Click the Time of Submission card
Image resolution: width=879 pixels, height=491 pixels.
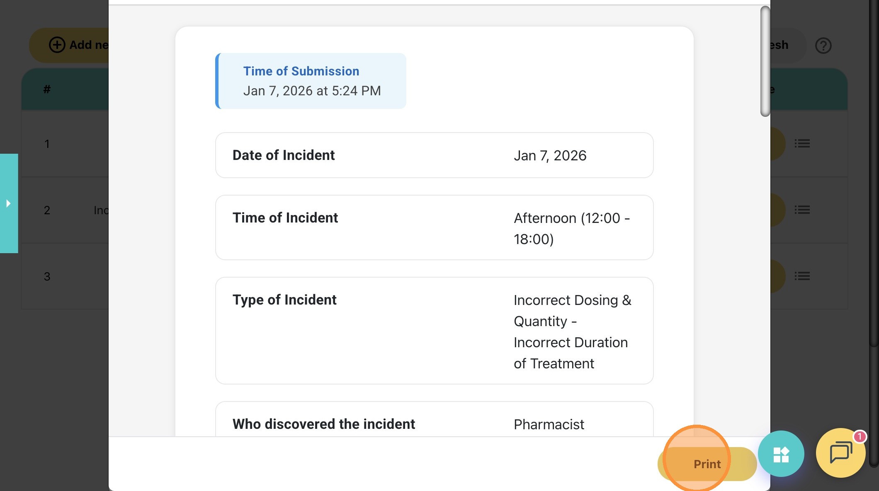pos(311,81)
